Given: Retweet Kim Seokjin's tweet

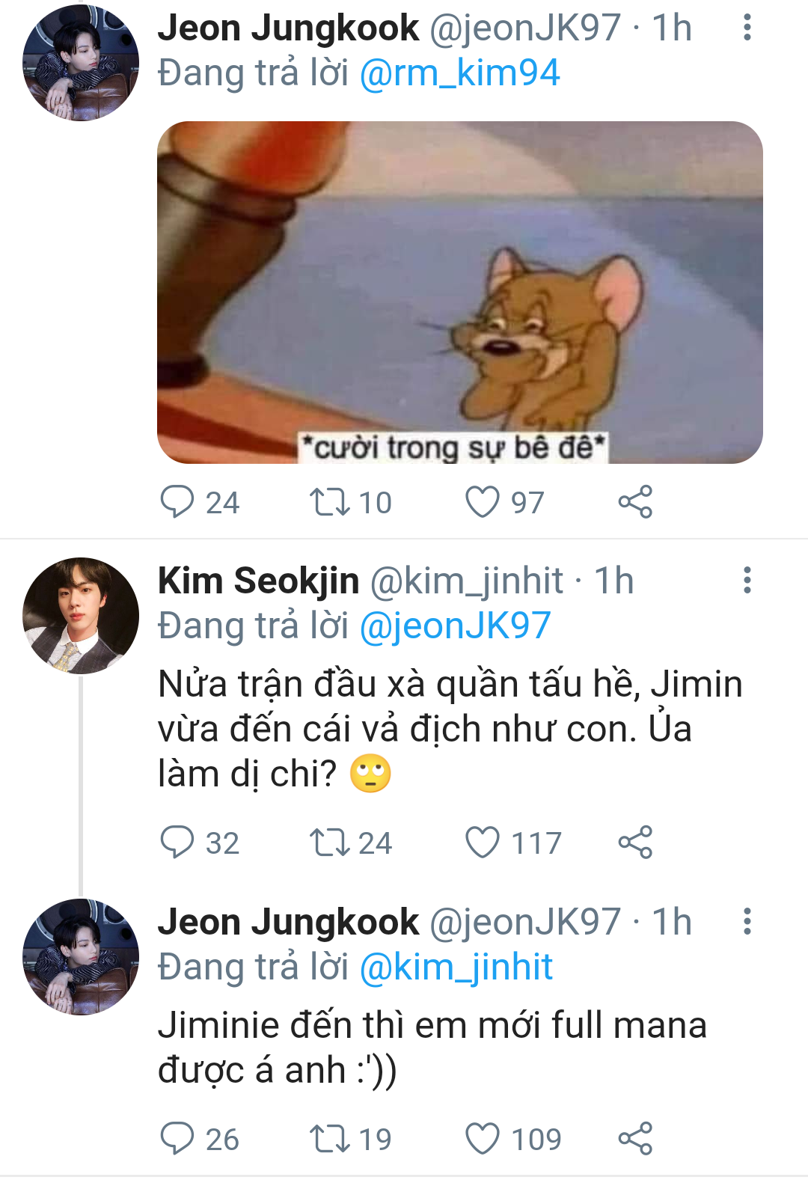Looking at the screenshot, I should pyautogui.click(x=330, y=842).
